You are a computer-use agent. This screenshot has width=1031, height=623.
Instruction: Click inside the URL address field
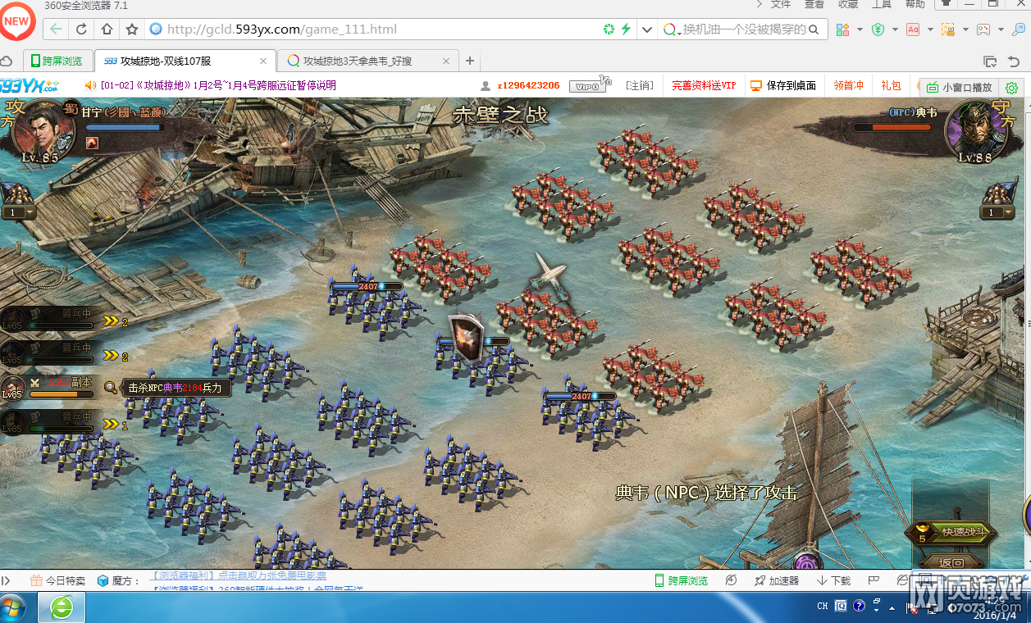coord(369,30)
